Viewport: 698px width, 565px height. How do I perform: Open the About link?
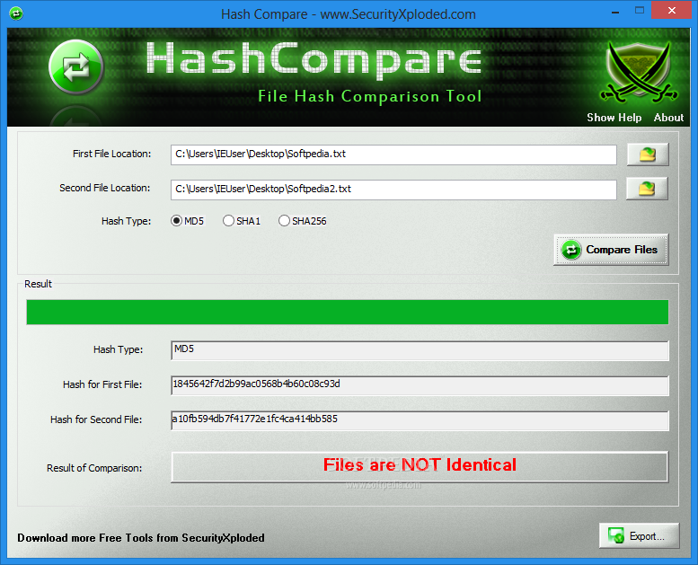(x=668, y=118)
